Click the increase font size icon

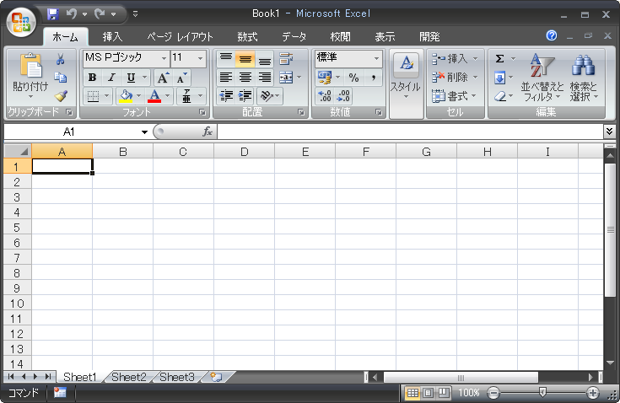(x=164, y=78)
